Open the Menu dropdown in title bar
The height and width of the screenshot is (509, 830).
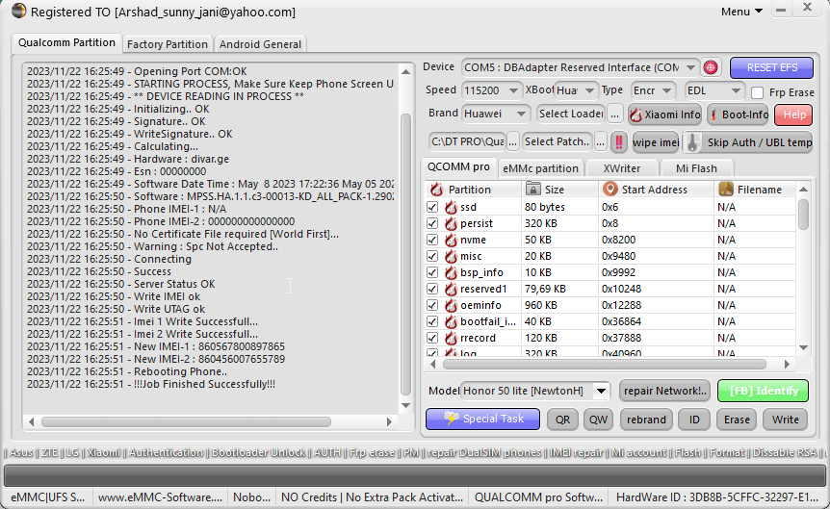click(x=741, y=12)
